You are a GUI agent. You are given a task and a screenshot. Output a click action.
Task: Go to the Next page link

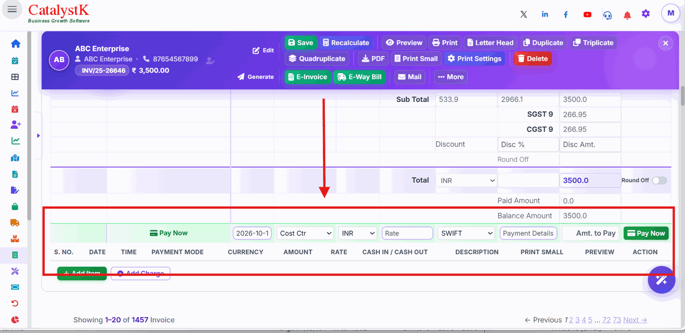click(635, 320)
